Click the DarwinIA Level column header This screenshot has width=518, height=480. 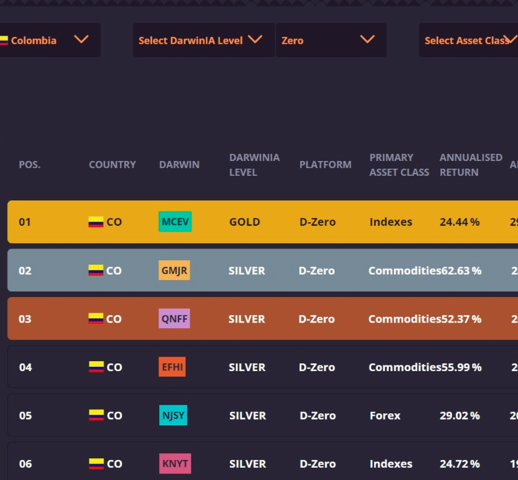pyautogui.click(x=254, y=165)
